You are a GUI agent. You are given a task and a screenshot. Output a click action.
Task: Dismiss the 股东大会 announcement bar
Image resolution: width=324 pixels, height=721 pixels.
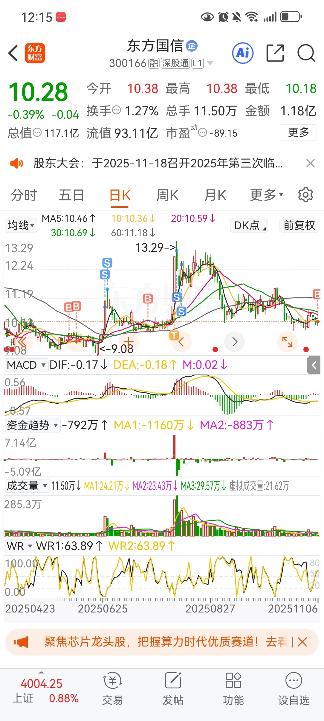311,163
